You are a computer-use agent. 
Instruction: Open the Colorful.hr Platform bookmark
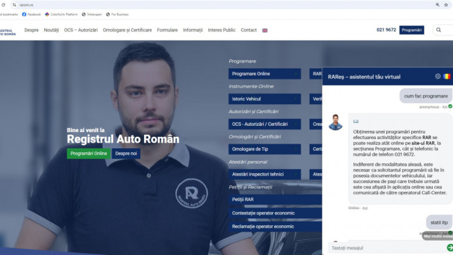pyautogui.click(x=61, y=14)
